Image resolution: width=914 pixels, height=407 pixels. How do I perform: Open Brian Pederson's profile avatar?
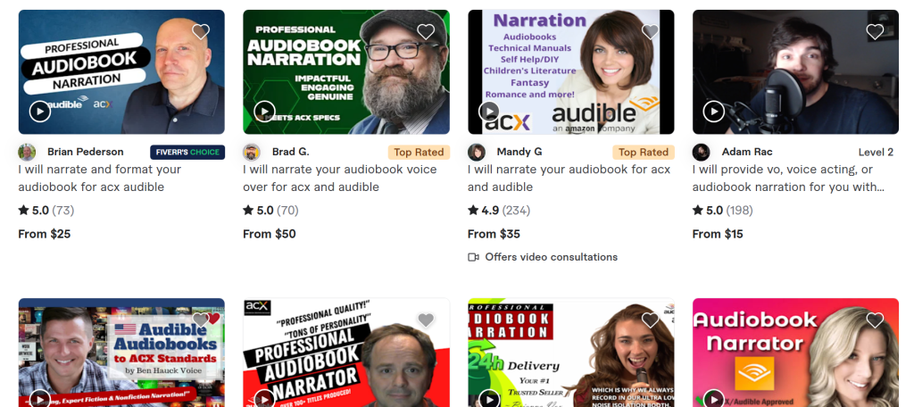coord(27,153)
